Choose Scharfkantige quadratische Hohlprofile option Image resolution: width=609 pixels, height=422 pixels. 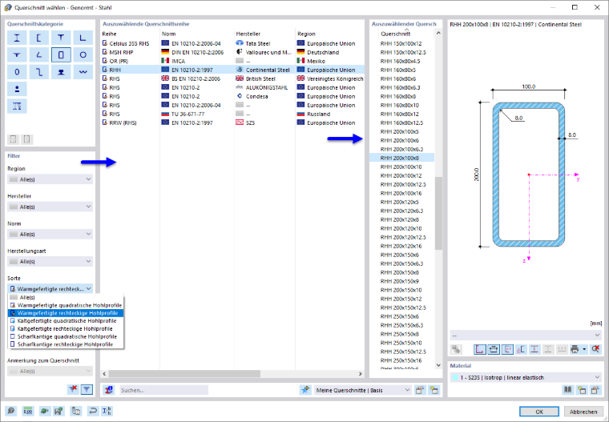click(66, 336)
